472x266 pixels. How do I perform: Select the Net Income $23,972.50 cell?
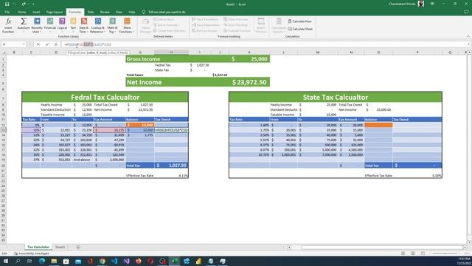(x=249, y=82)
